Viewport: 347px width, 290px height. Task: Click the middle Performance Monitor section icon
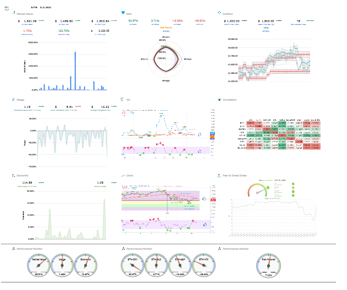[123, 249]
